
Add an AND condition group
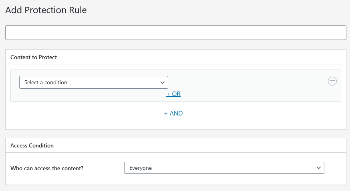coord(173,113)
